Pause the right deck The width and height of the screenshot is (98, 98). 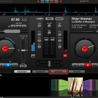coord(81,65)
